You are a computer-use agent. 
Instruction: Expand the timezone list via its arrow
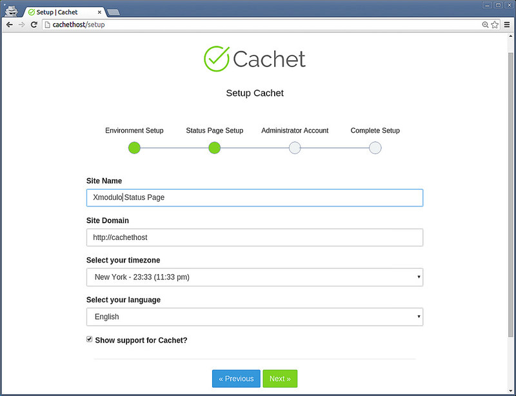(418, 277)
